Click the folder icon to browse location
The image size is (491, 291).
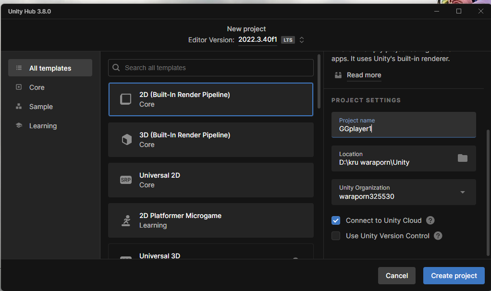pyautogui.click(x=462, y=158)
